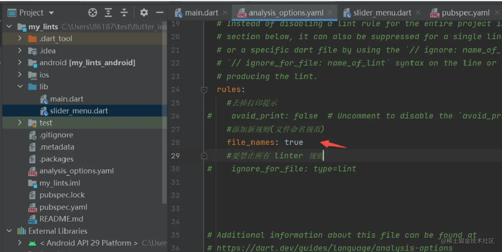Expand the .idea folder
502x252 pixels.
[20, 51]
